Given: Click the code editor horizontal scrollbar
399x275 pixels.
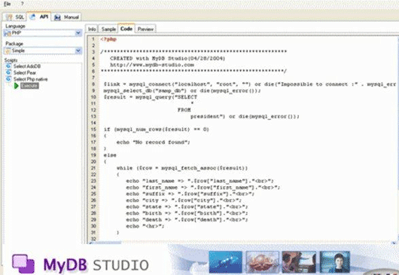Looking at the screenshot, I should coord(242,243).
